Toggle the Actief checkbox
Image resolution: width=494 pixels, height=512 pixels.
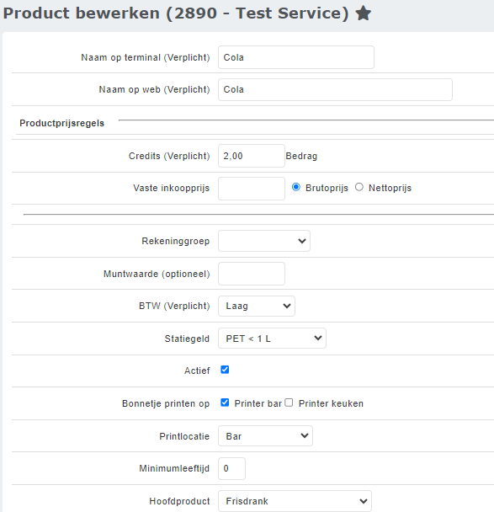tap(225, 370)
